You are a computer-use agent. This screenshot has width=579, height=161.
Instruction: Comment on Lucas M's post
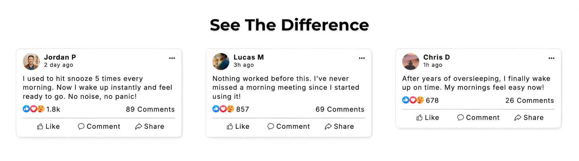pyautogui.click(x=289, y=126)
